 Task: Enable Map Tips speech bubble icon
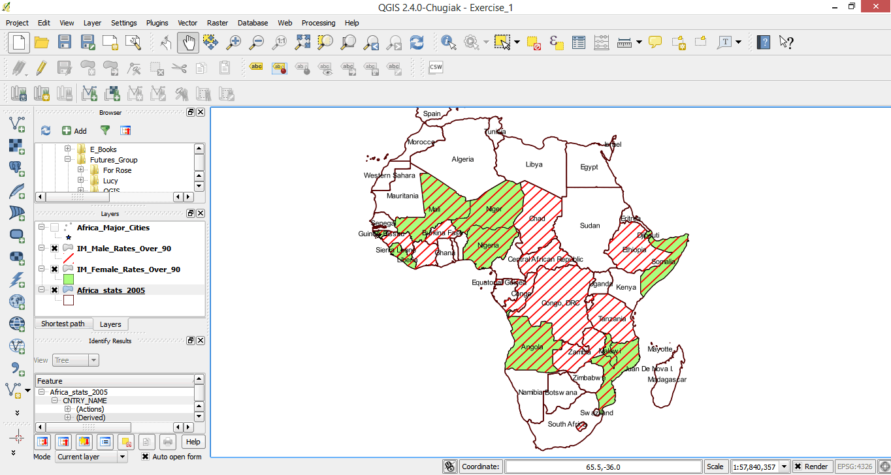pyautogui.click(x=655, y=42)
